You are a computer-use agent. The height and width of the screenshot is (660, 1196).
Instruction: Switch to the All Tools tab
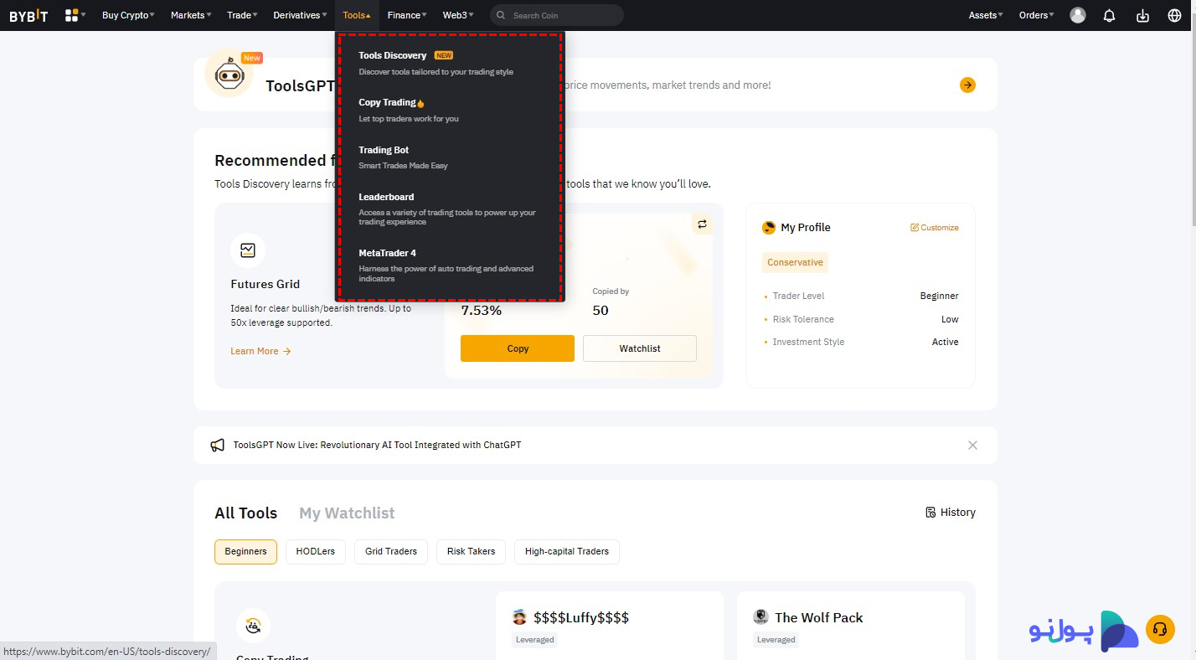(x=246, y=513)
